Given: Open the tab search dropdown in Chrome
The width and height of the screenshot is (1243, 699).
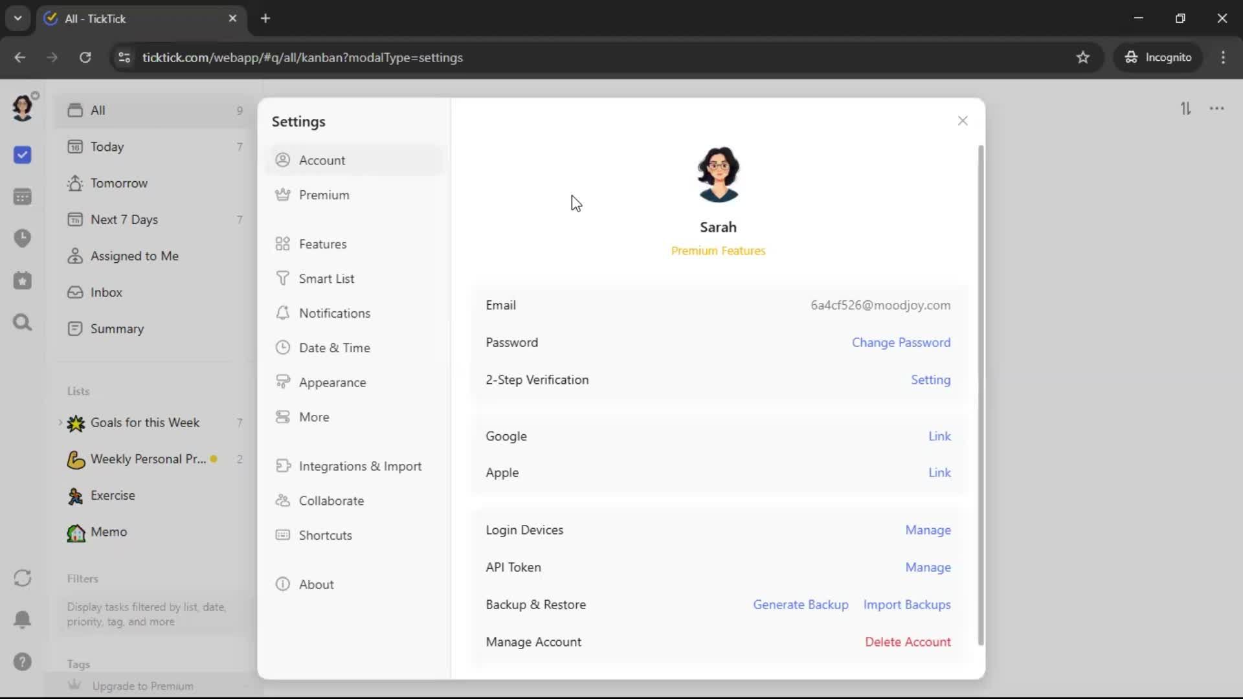Looking at the screenshot, I should click(x=18, y=18).
